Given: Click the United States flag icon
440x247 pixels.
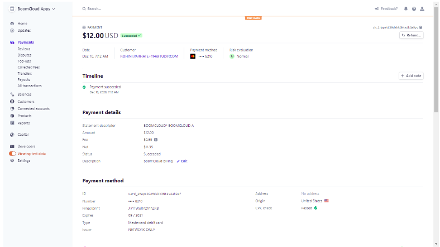Looking at the screenshot, I should click(x=326, y=201).
